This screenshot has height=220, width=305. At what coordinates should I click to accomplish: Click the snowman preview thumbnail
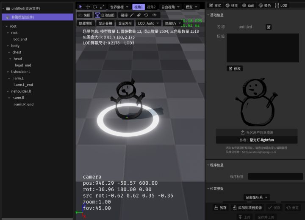(257, 102)
